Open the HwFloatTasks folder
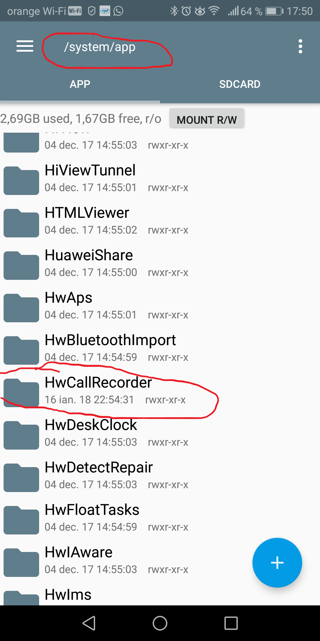 pyautogui.click(x=160, y=518)
